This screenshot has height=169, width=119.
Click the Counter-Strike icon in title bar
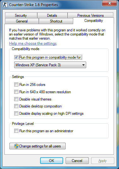[5, 5]
